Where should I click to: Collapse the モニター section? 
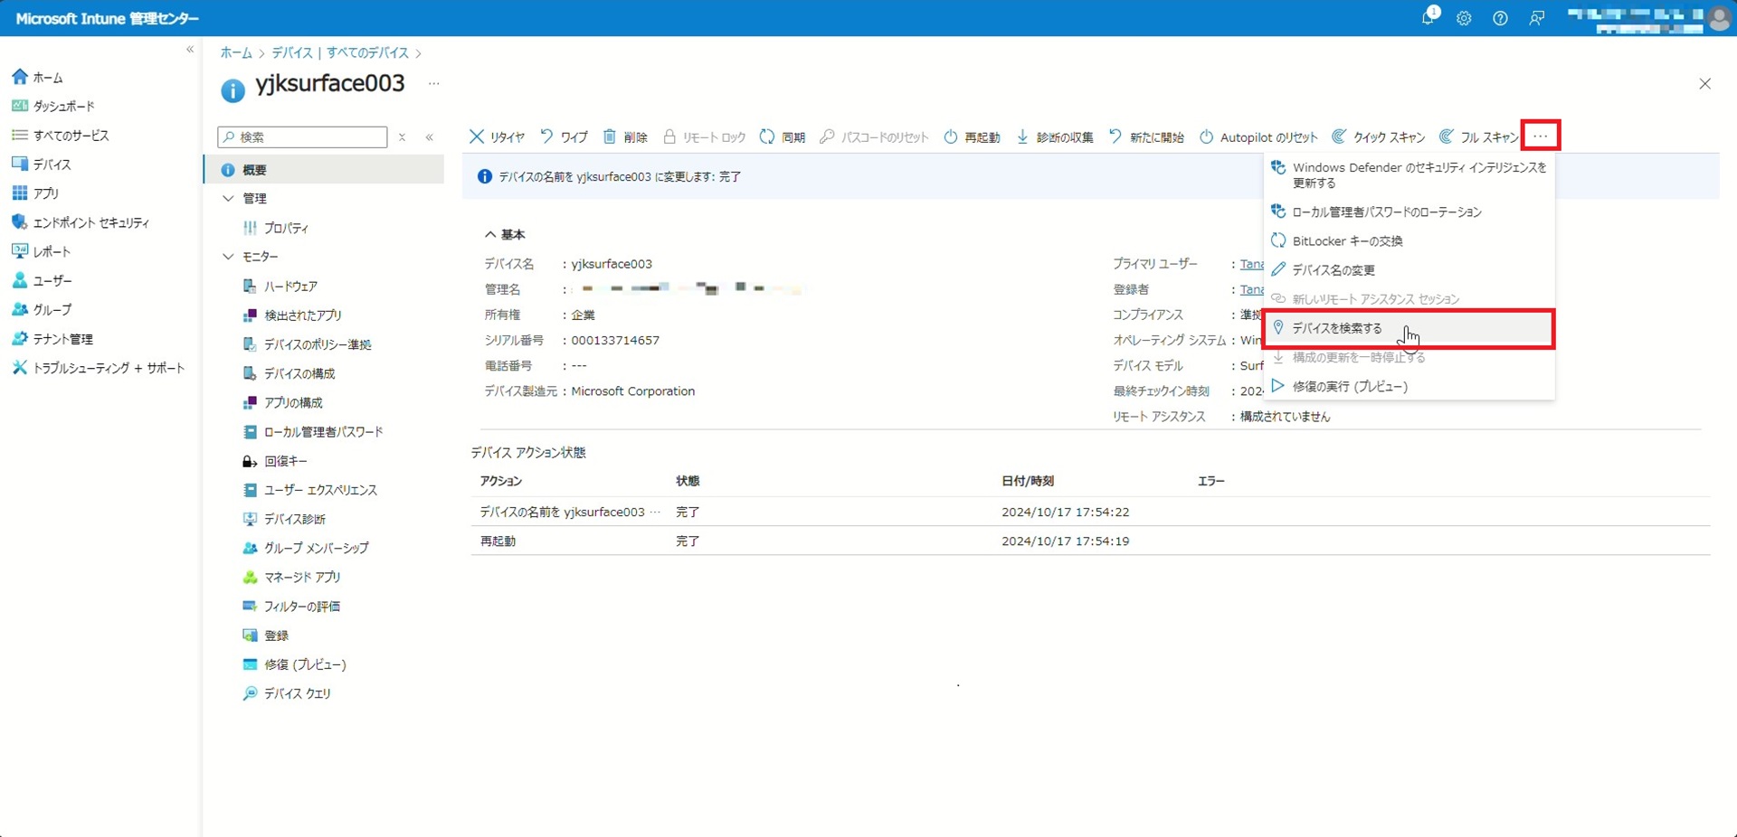(228, 257)
